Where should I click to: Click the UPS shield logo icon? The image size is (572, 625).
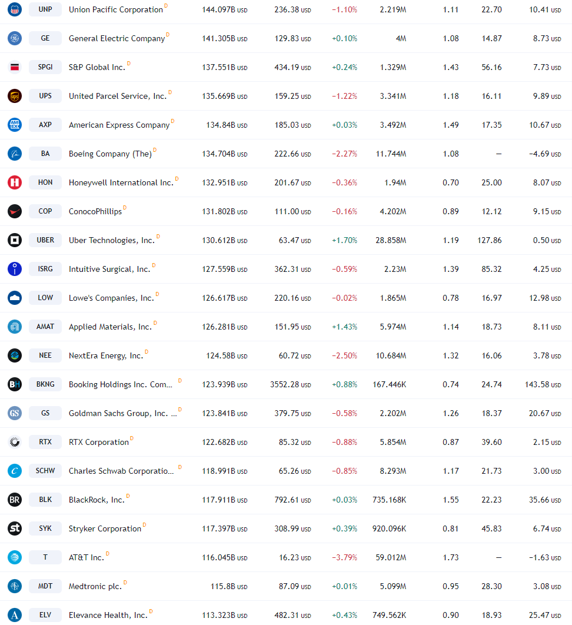coord(15,96)
